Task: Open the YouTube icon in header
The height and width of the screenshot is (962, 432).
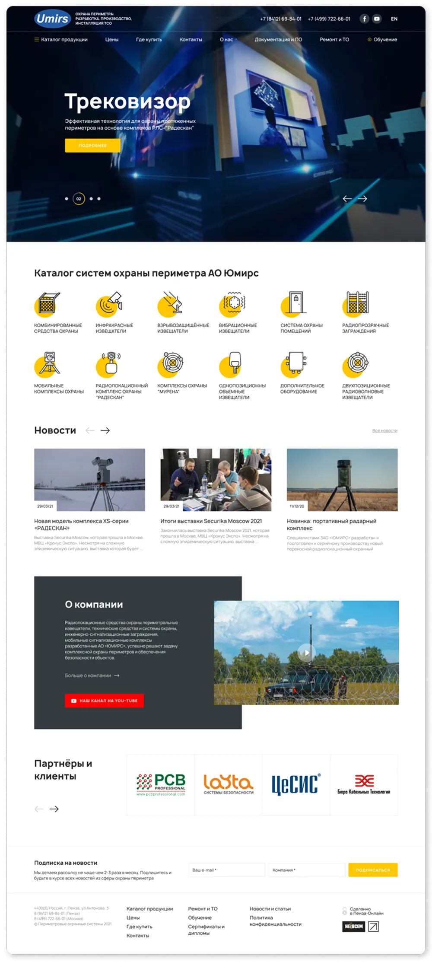Action: pyautogui.click(x=377, y=19)
